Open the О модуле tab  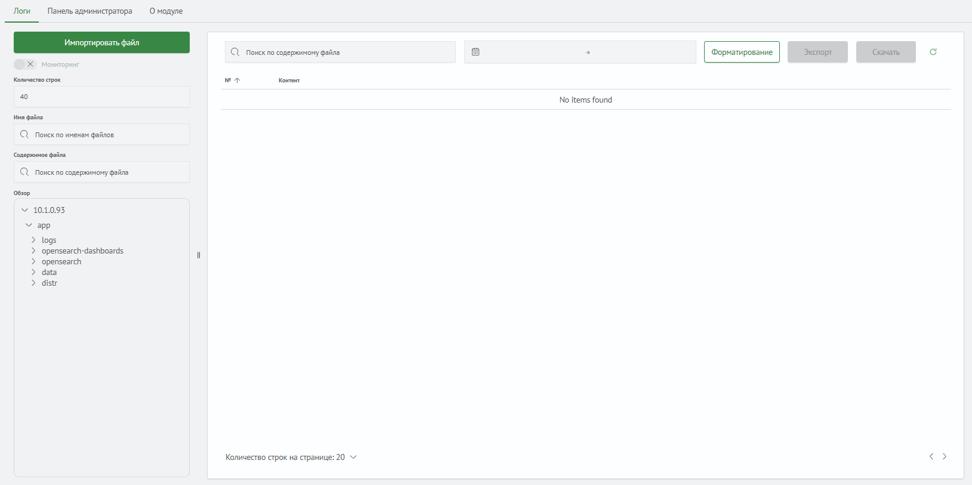click(166, 11)
